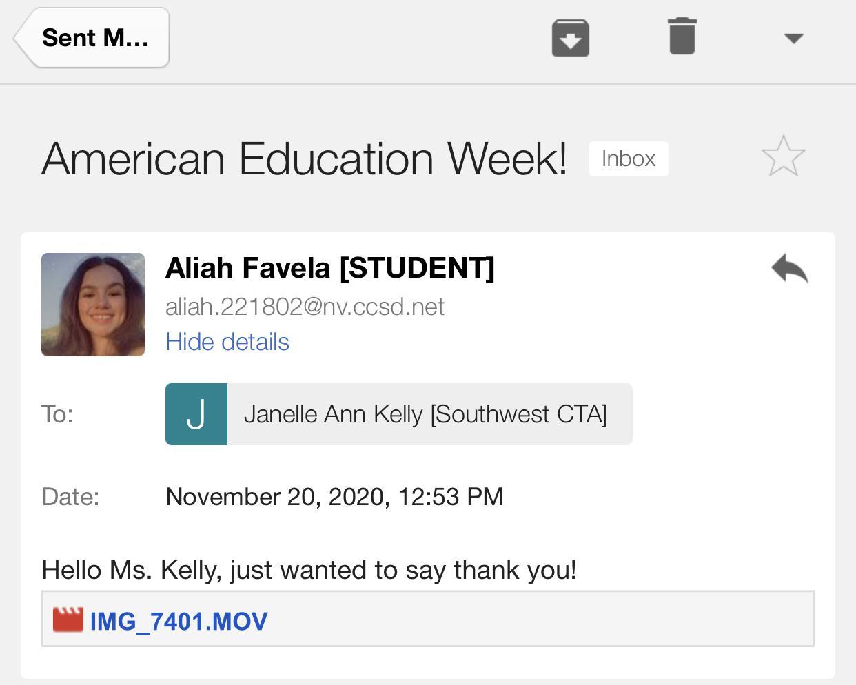Click the red movie clapper attachment icon
856x685 pixels.
68,620
